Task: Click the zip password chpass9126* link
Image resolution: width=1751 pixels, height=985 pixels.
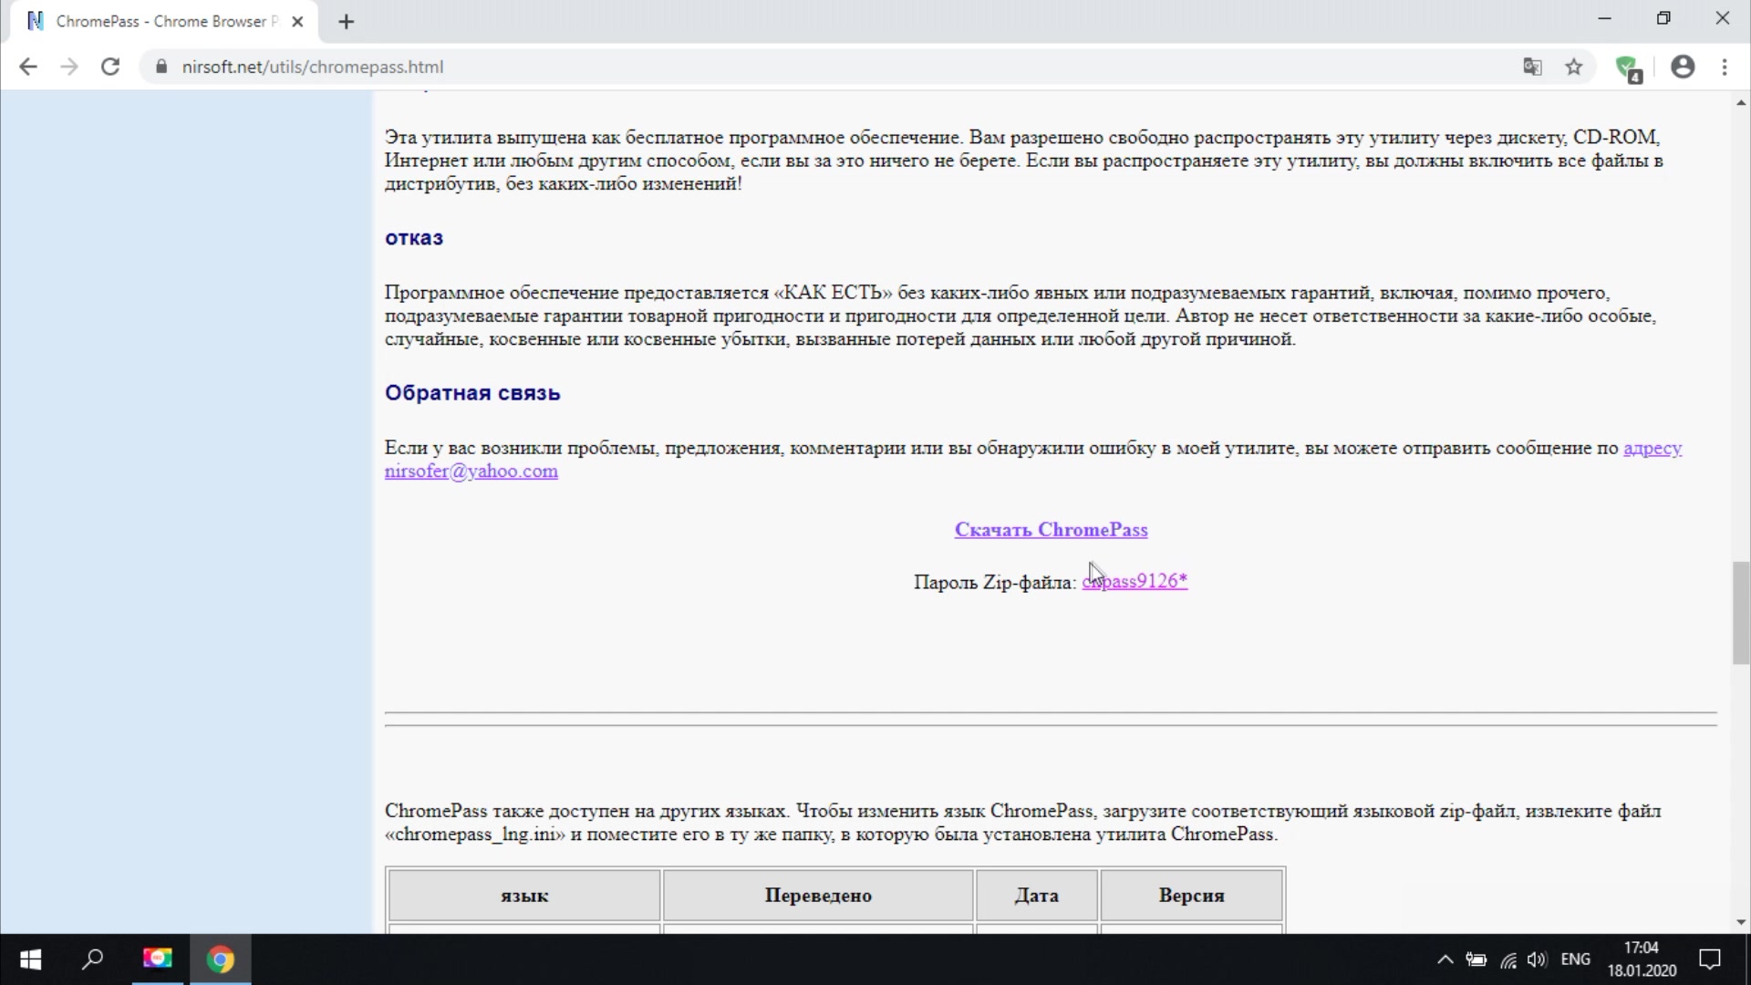Action: click(x=1135, y=582)
